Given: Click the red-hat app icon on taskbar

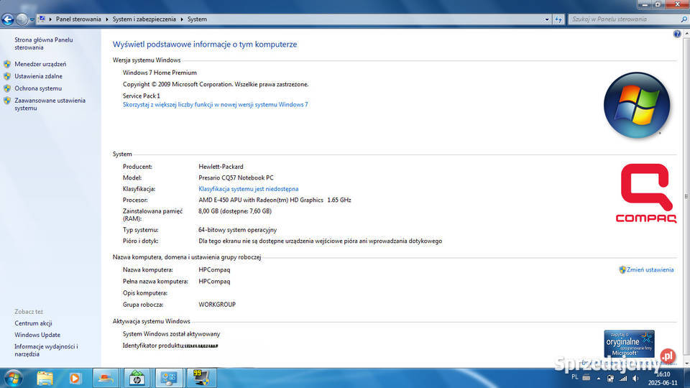Looking at the screenshot, I should (106, 379).
